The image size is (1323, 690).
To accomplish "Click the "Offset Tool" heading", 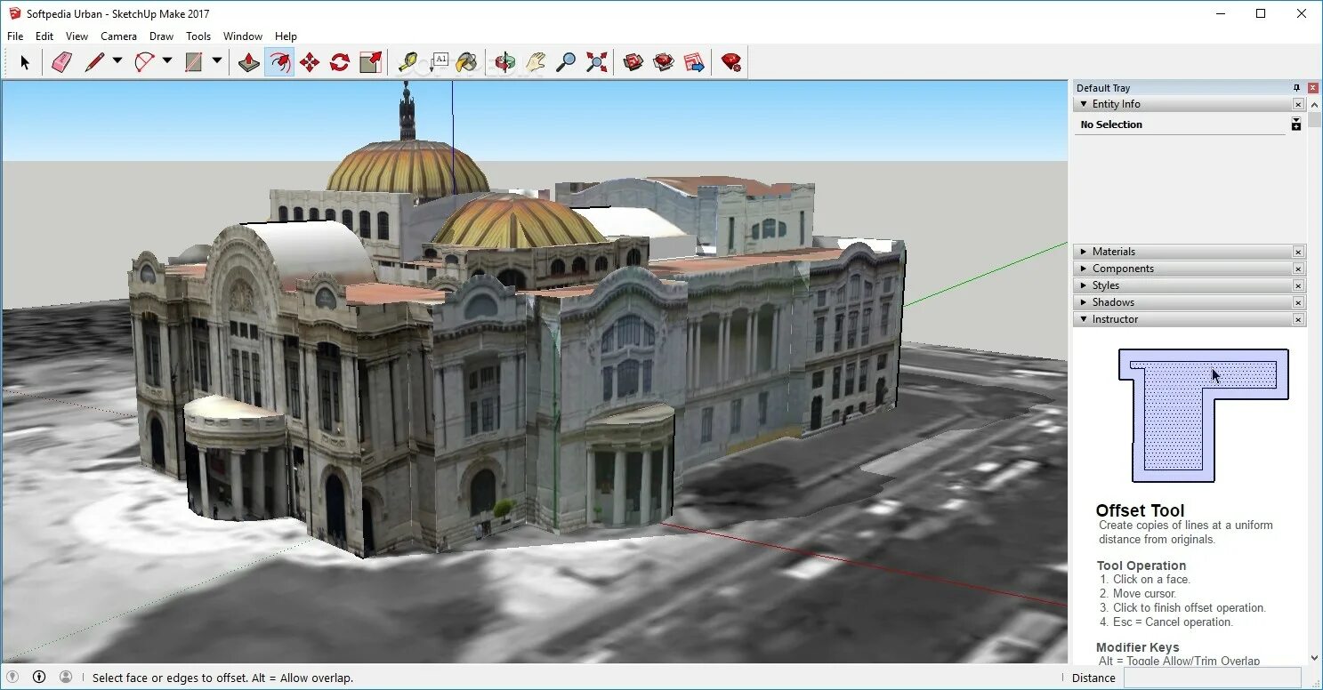I will (x=1140, y=510).
